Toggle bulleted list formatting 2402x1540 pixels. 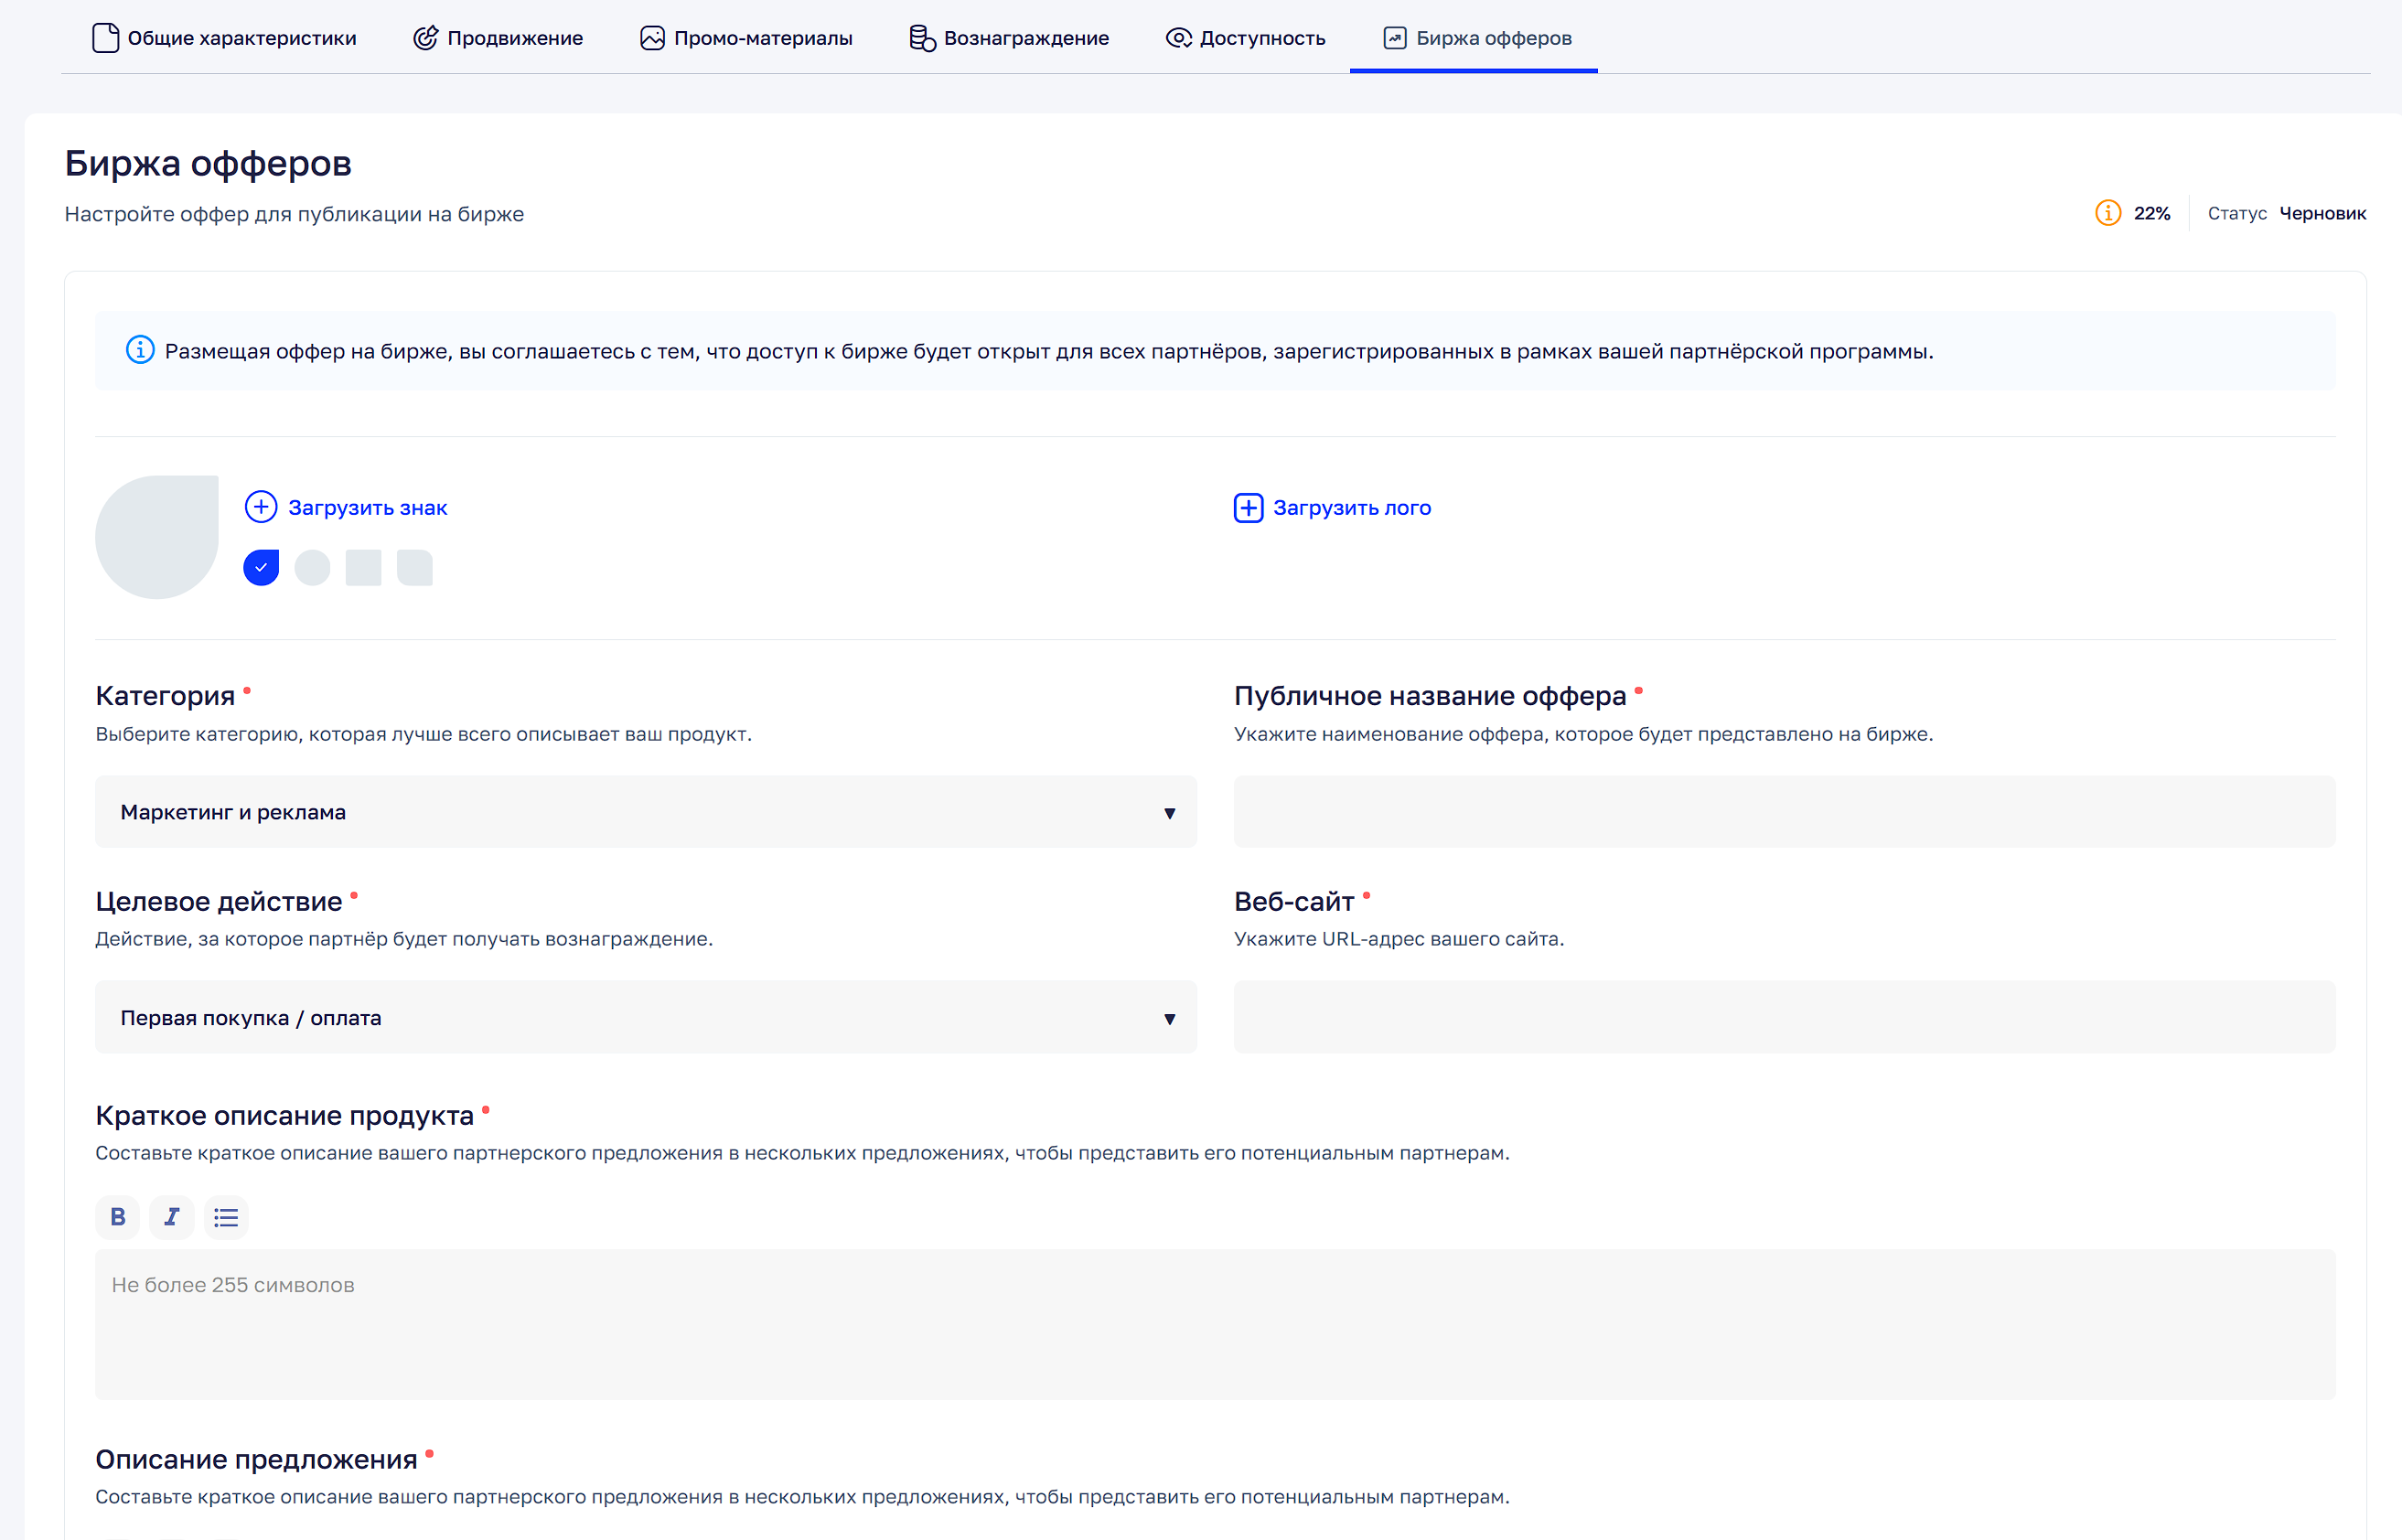tap(226, 1217)
